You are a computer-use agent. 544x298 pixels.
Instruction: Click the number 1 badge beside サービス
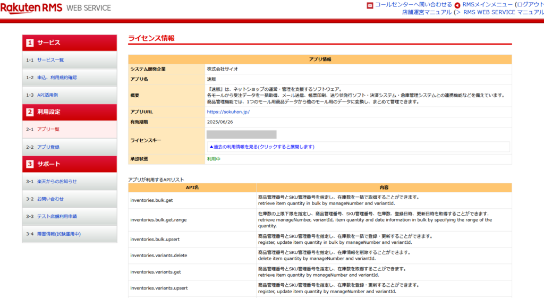pyautogui.click(x=30, y=42)
